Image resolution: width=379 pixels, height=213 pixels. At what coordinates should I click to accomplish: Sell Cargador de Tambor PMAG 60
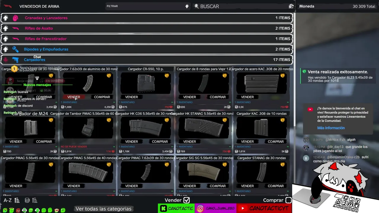click(74, 142)
